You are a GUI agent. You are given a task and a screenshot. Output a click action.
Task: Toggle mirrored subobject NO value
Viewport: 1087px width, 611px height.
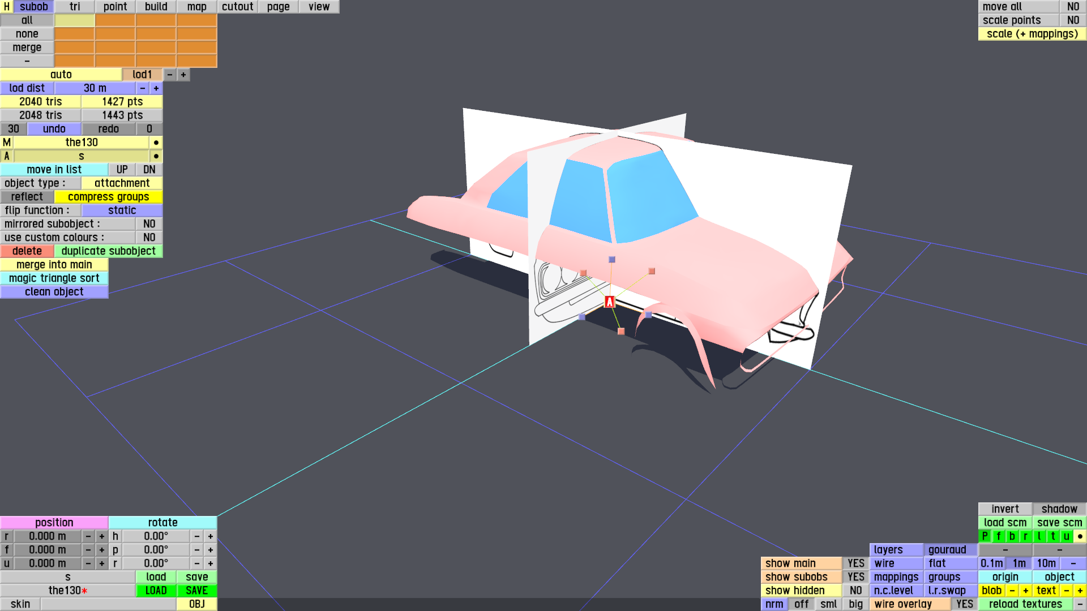click(x=149, y=224)
